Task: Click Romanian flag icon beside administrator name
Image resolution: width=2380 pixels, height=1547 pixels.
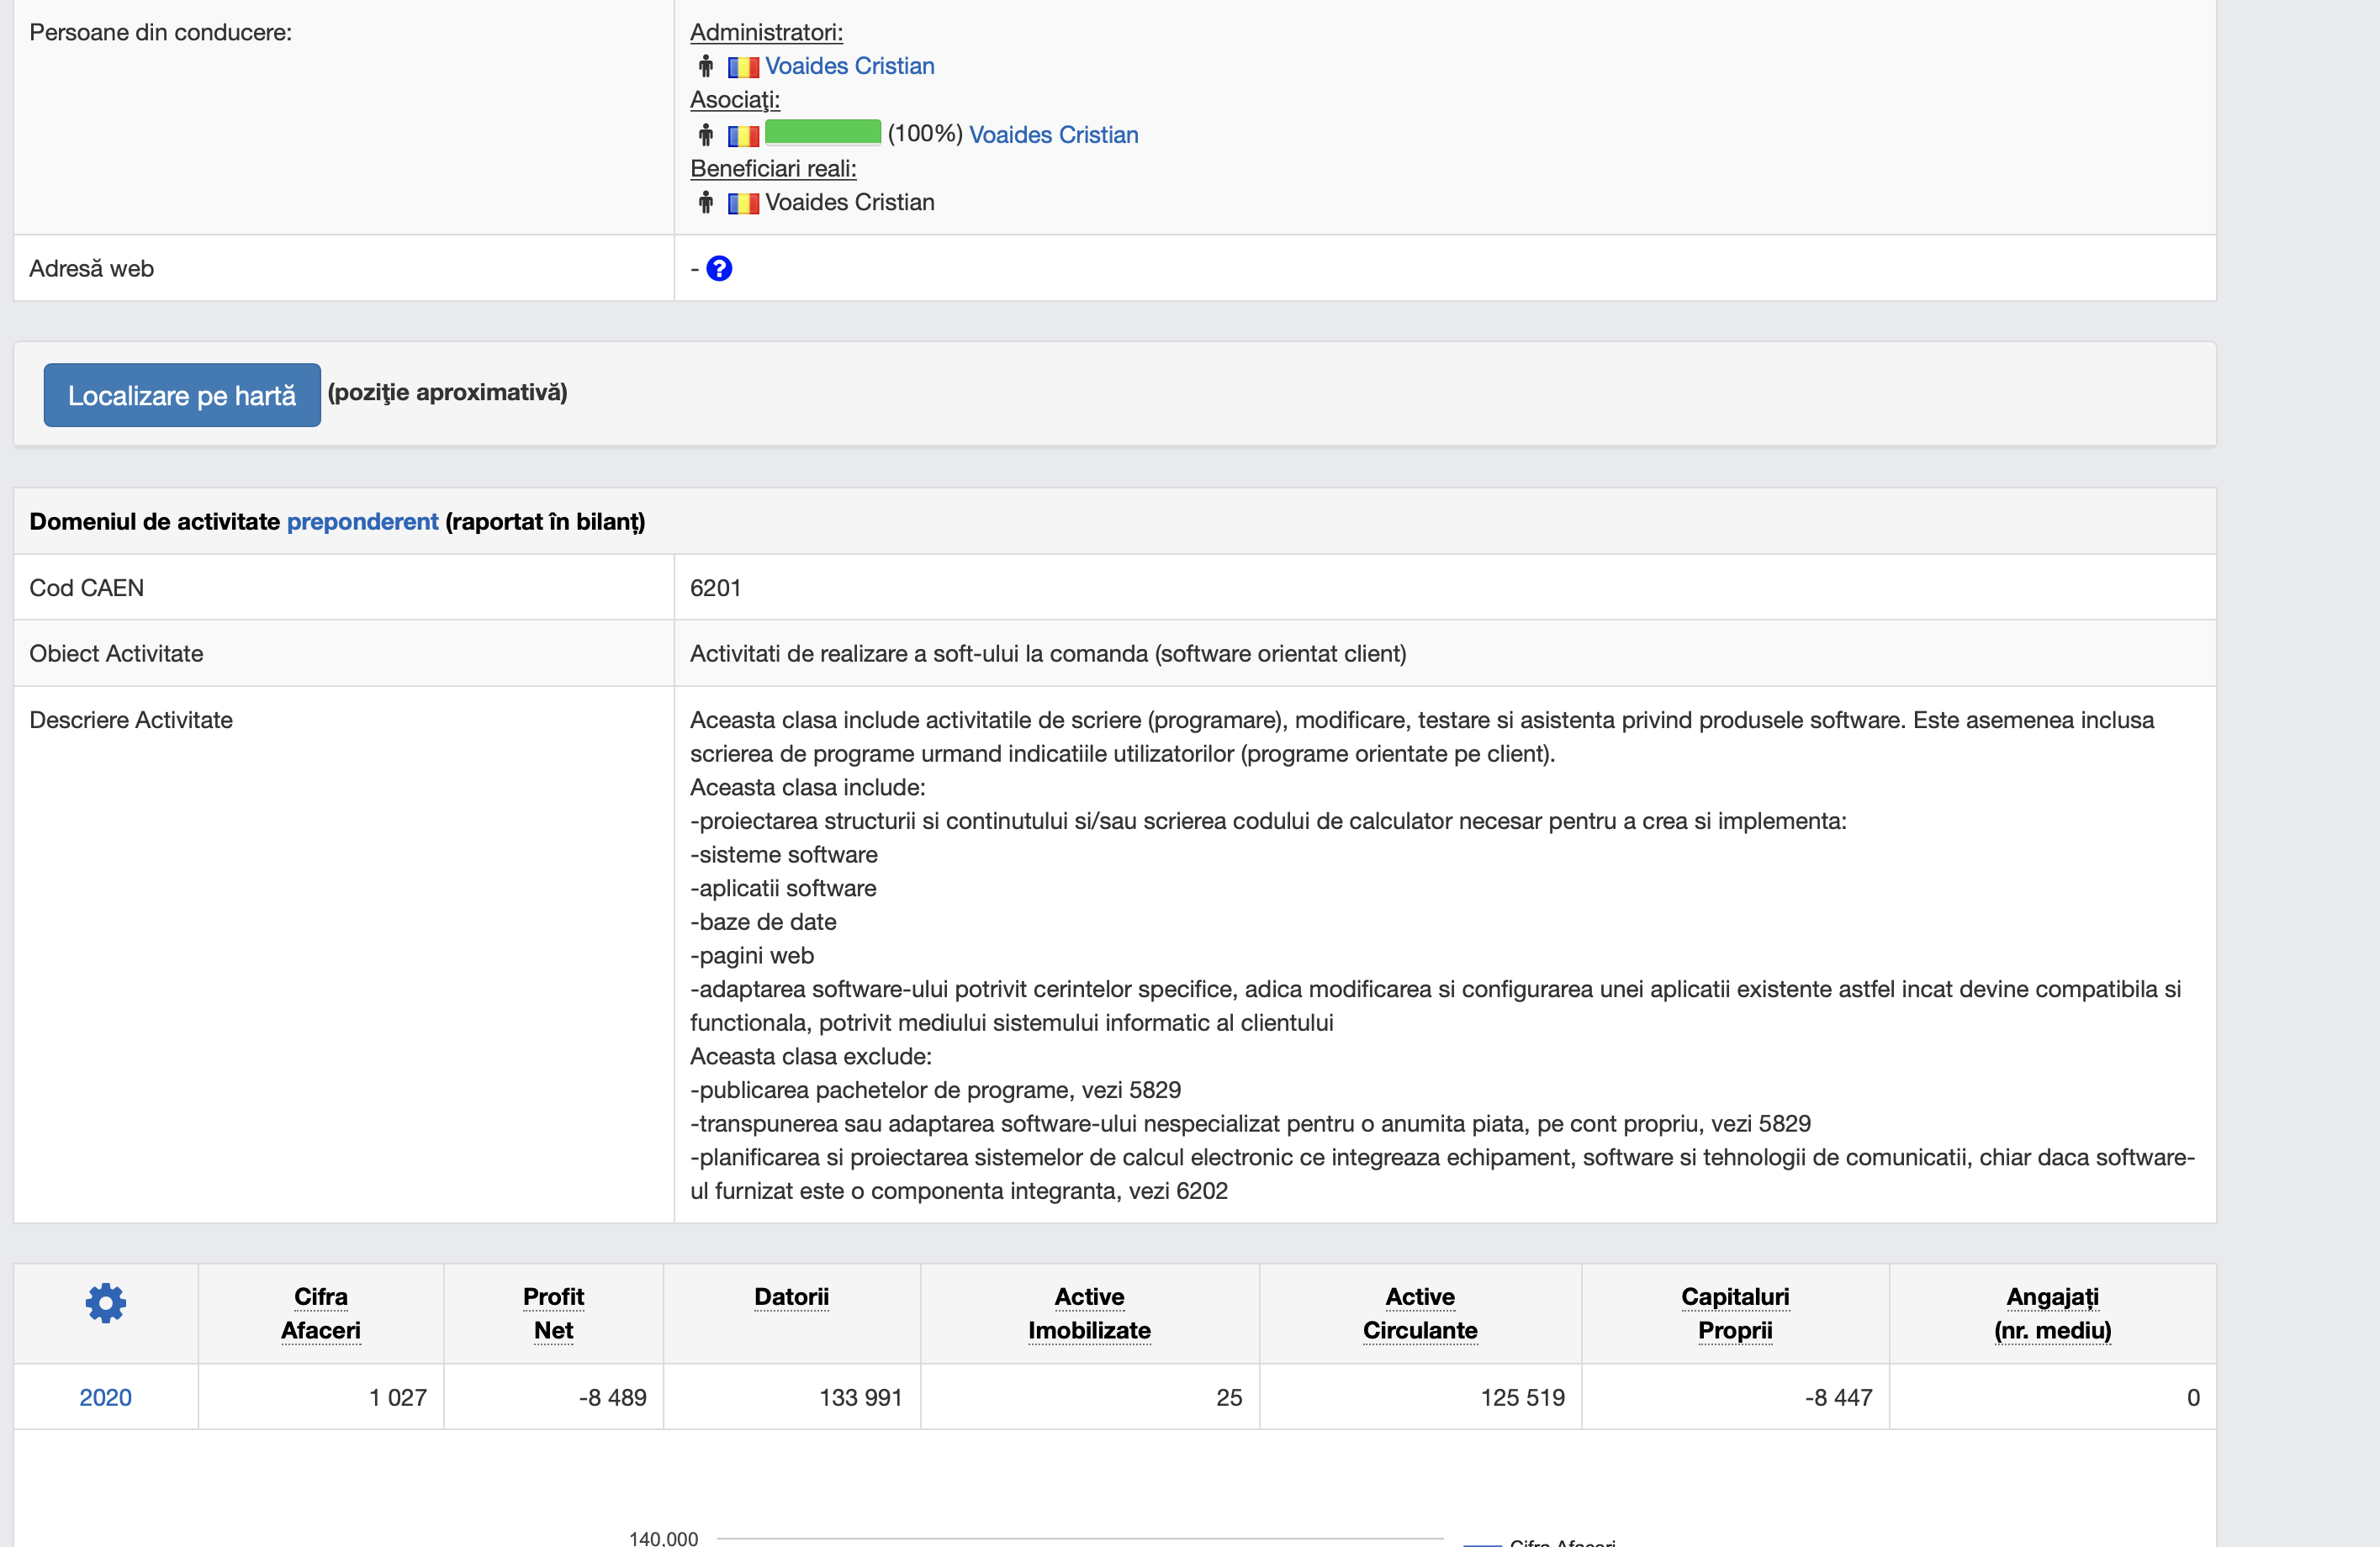Action: pos(743,67)
